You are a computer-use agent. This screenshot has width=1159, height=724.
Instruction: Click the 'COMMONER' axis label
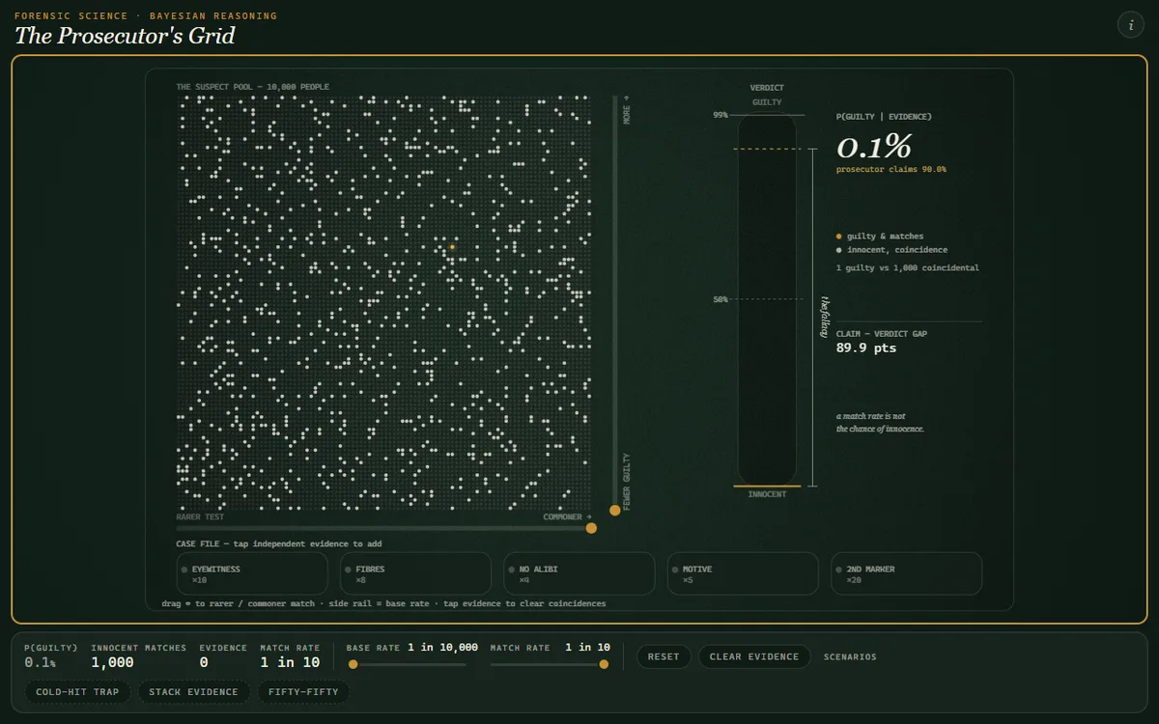coord(565,517)
